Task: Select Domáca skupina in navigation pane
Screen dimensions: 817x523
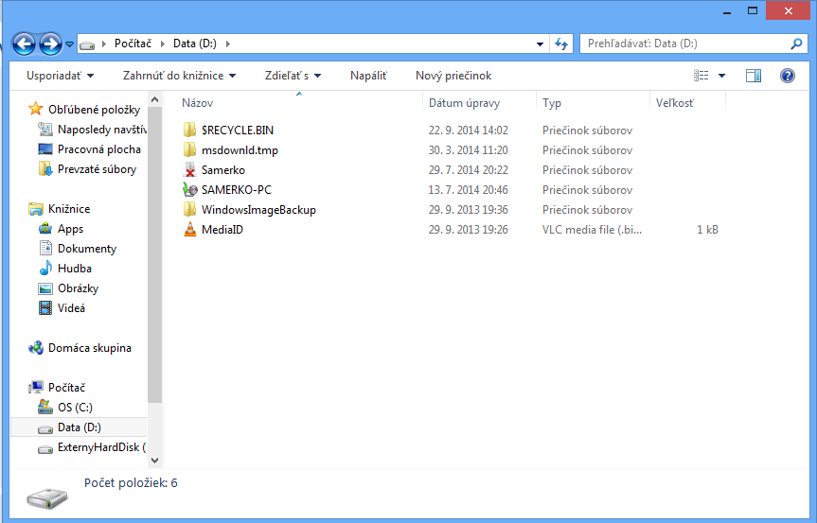Action: point(90,348)
